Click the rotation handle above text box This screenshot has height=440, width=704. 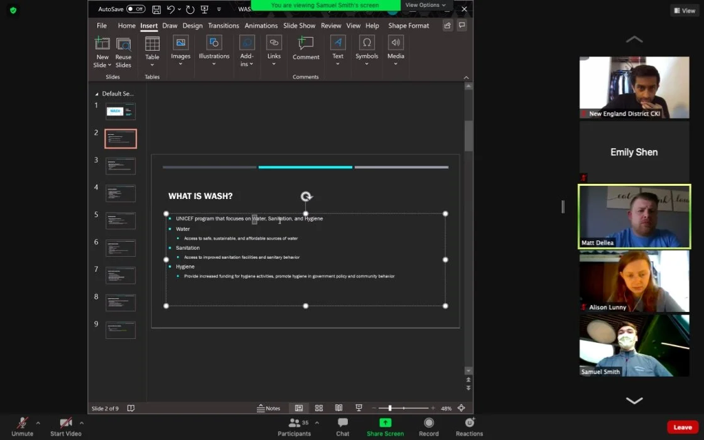[306, 196]
